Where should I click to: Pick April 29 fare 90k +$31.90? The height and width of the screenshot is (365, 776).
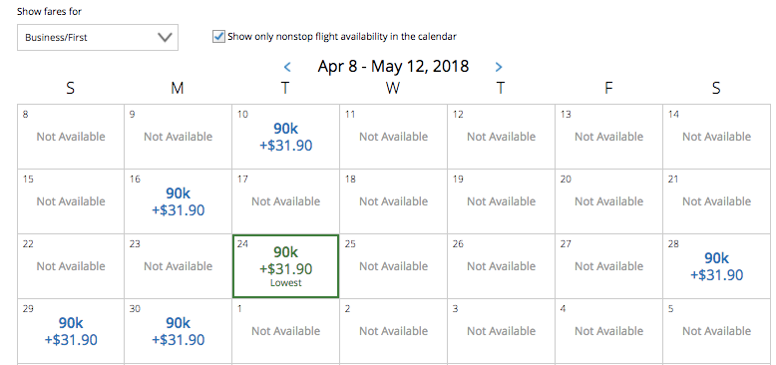point(71,331)
